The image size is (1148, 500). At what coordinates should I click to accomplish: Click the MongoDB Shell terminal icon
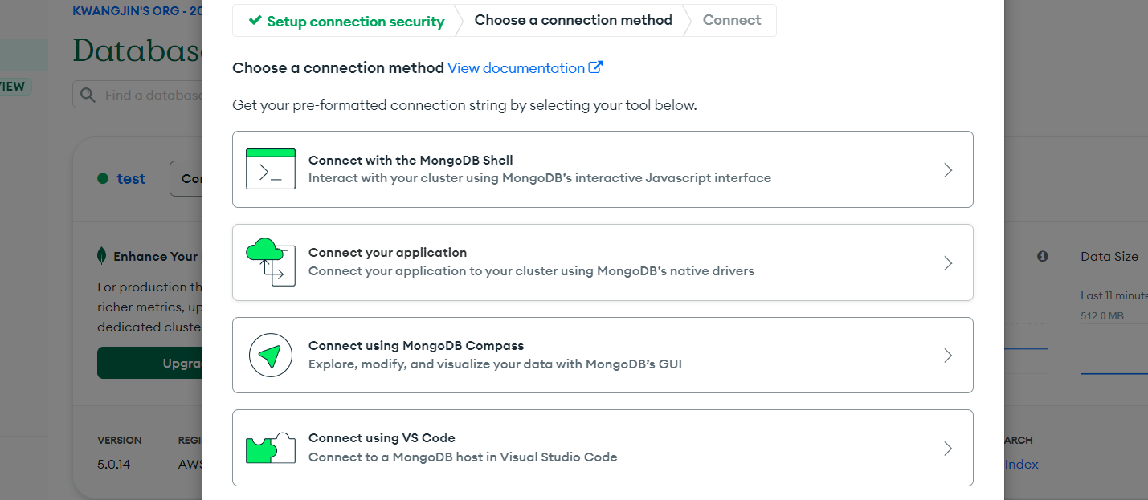[270, 169]
